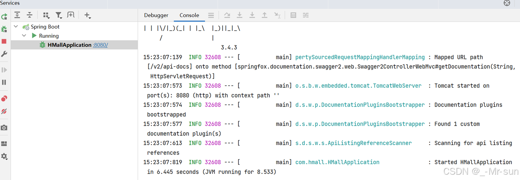Pause the program with the pause icon

click(4, 82)
